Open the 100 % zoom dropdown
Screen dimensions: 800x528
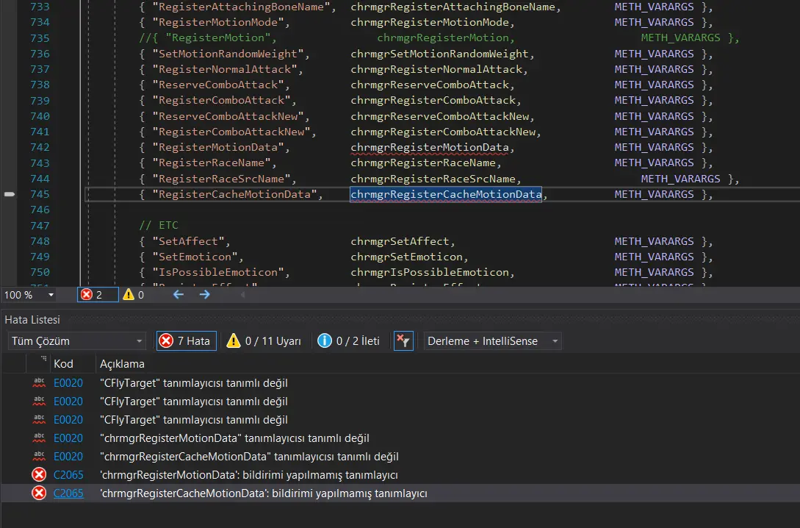click(x=51, y=295)
